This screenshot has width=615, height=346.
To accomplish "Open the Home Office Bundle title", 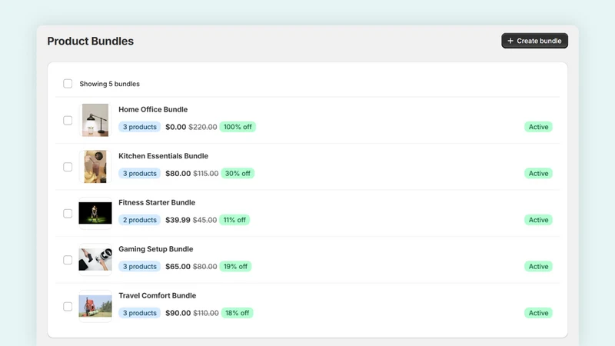I will point(153,109).
